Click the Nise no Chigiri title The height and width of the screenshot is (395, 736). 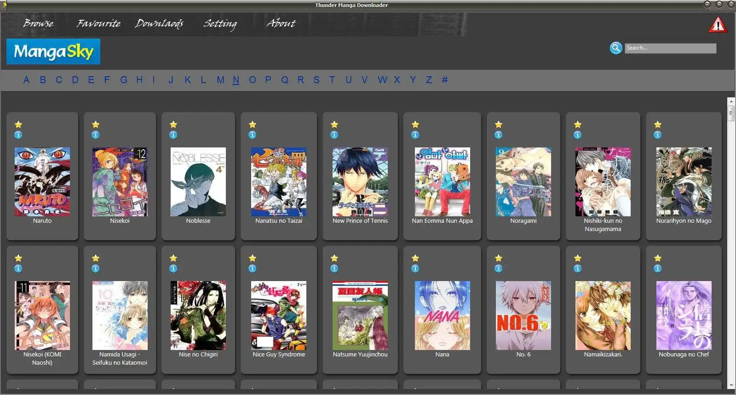tap(198, 355)
